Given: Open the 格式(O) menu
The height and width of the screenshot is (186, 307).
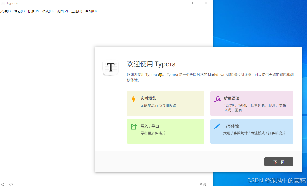Looking at the screenshot, I should pos(48,11).
